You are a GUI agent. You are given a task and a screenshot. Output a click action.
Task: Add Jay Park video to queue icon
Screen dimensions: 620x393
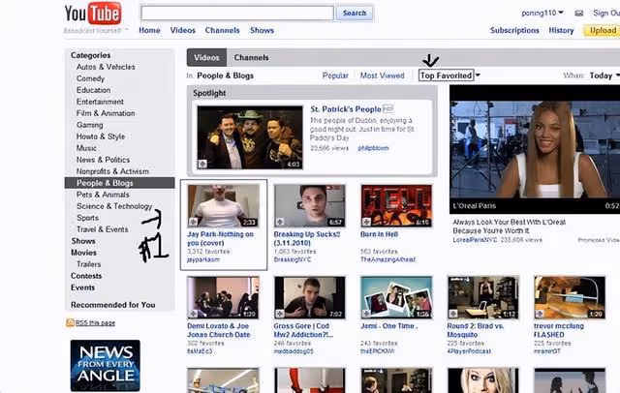click(194, 222)
